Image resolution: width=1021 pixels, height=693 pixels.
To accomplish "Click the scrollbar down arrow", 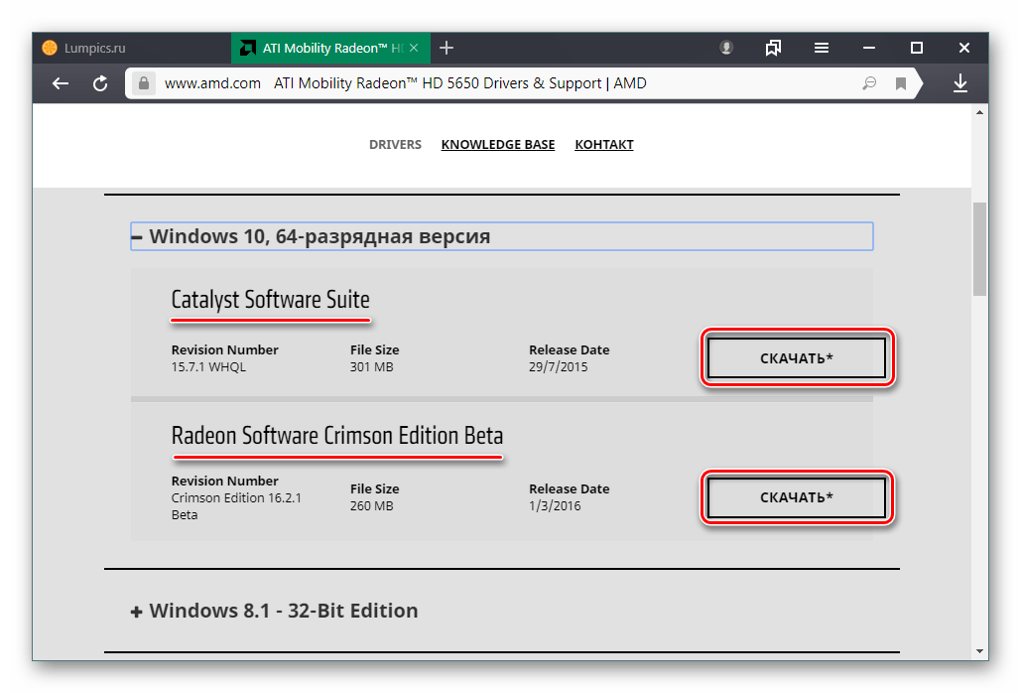I will tap(979, 650).
